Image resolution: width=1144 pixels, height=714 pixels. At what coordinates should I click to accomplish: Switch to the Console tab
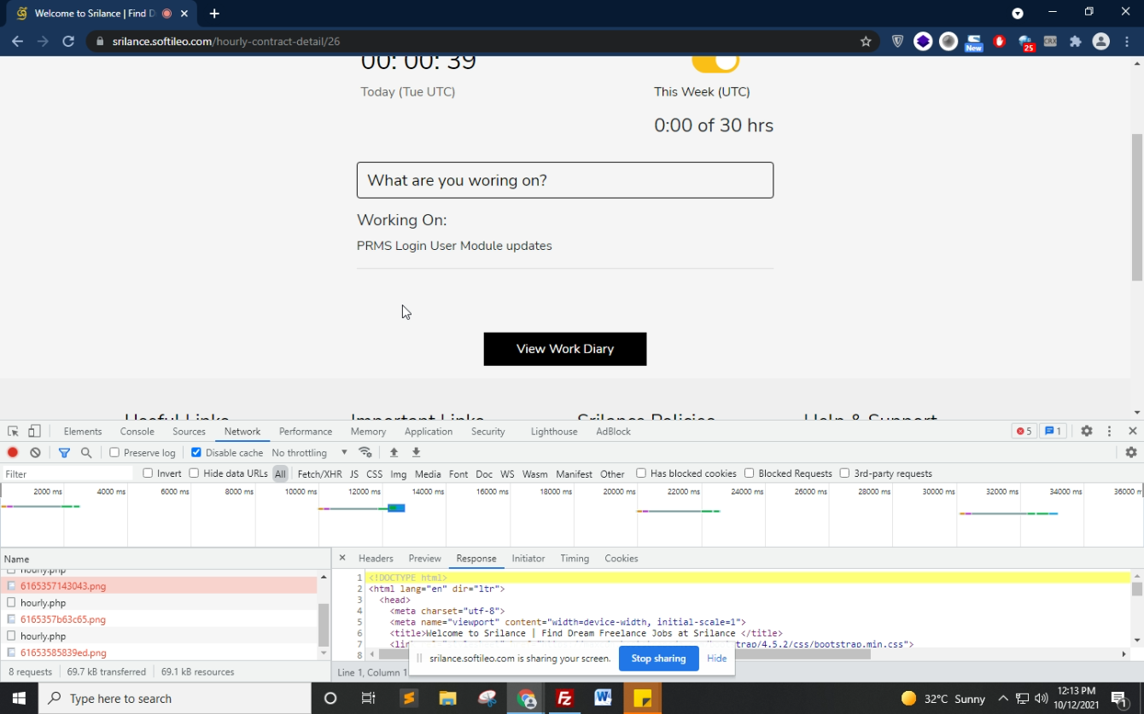coord(137,432)
